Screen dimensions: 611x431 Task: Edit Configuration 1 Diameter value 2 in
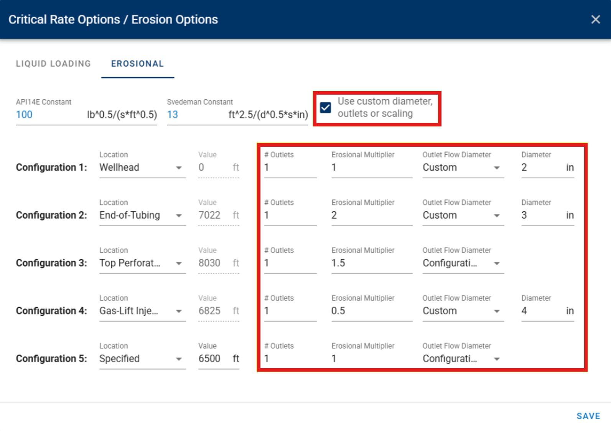pyautogui.click(x=547, y=167)
